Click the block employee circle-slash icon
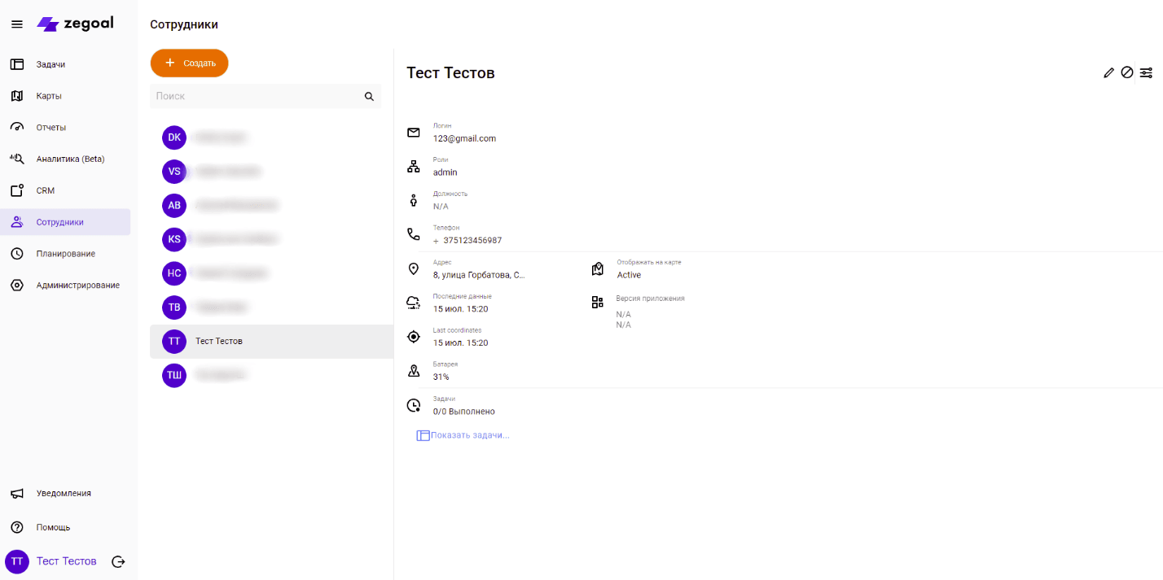The width and height of the screenshot is (1163, 580). pyautogui.click(x=1127, y=72)
